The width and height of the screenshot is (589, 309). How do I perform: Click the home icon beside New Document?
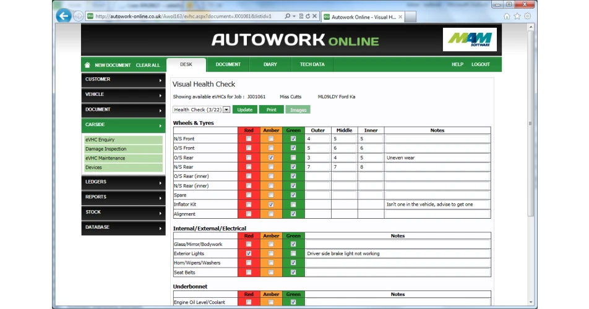tap(87, 65)
